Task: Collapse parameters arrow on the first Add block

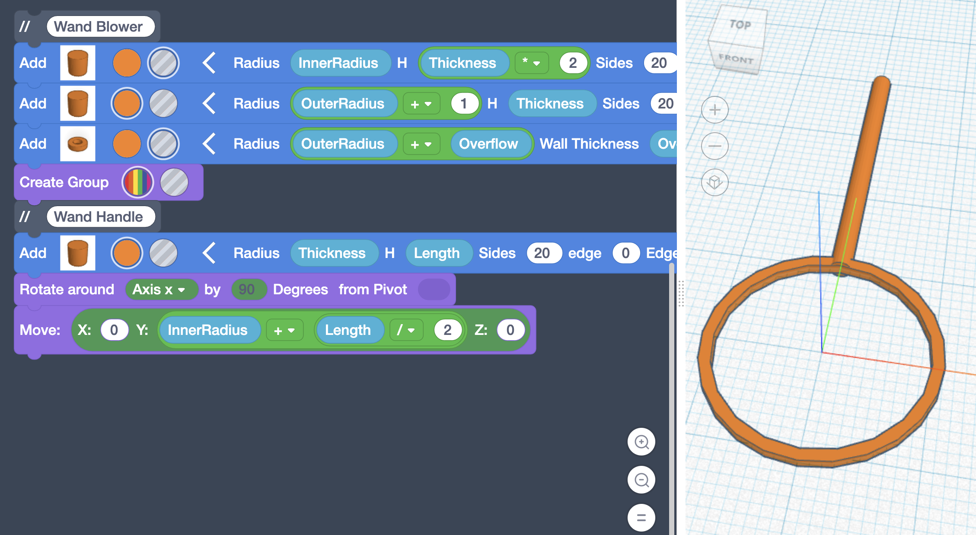Action: pyautogui.click(x=210, y=63)
